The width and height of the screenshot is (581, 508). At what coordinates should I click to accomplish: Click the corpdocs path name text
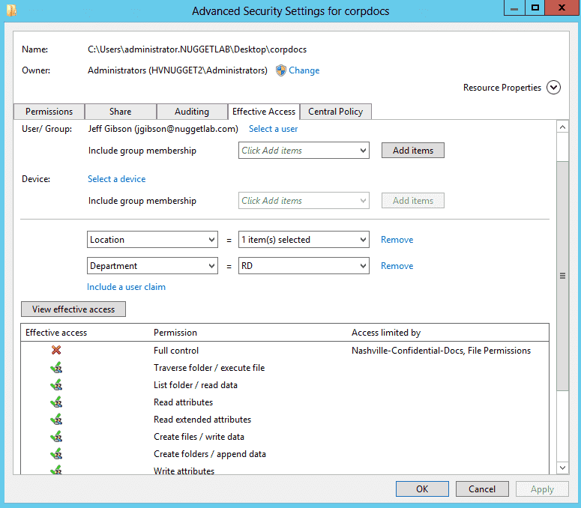tap(197, 49)
